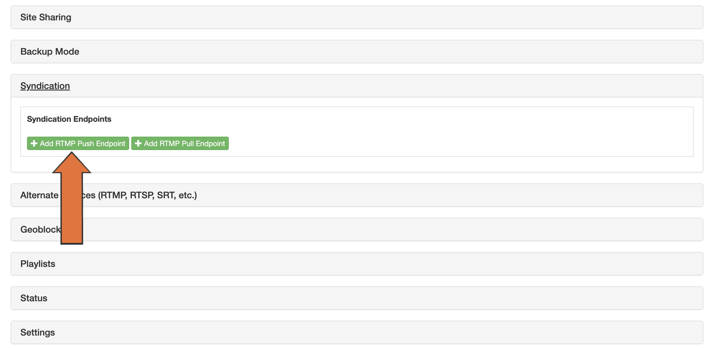714x348 pixels.
Task: Select the Add RTMP Pull Endpoint button
Action: (x=180, y=143)
